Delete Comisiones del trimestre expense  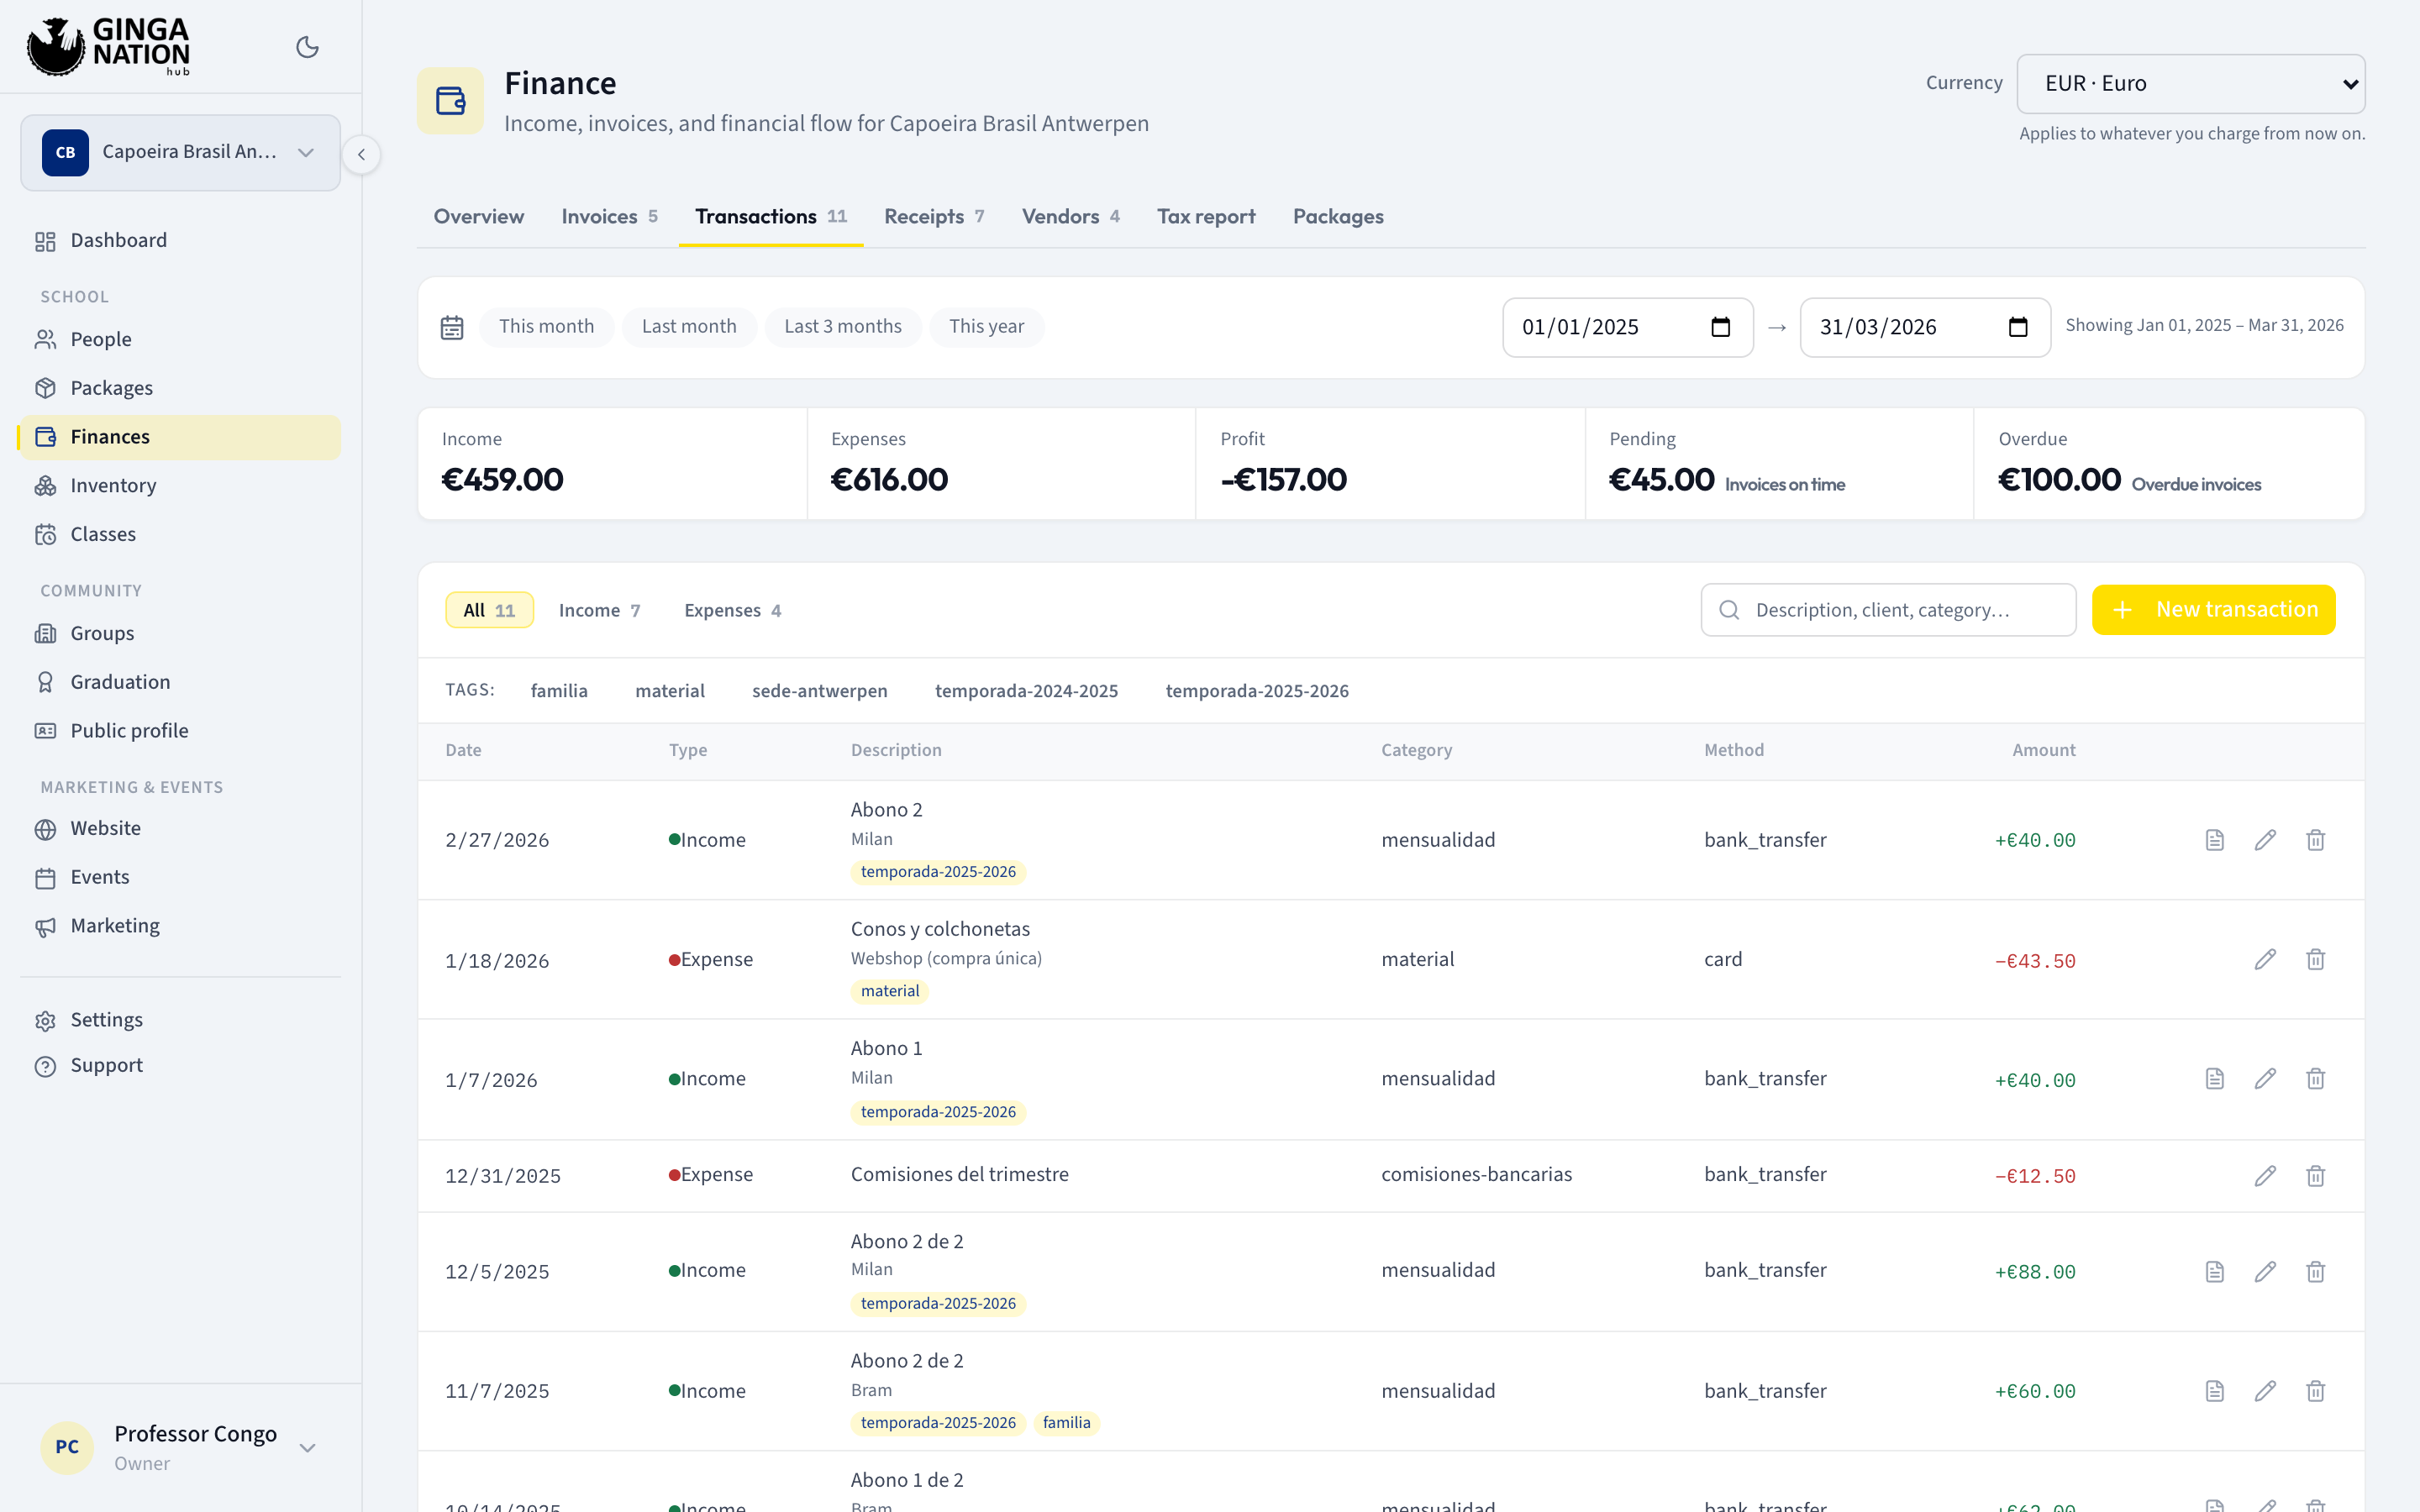coord(2315,1176)
